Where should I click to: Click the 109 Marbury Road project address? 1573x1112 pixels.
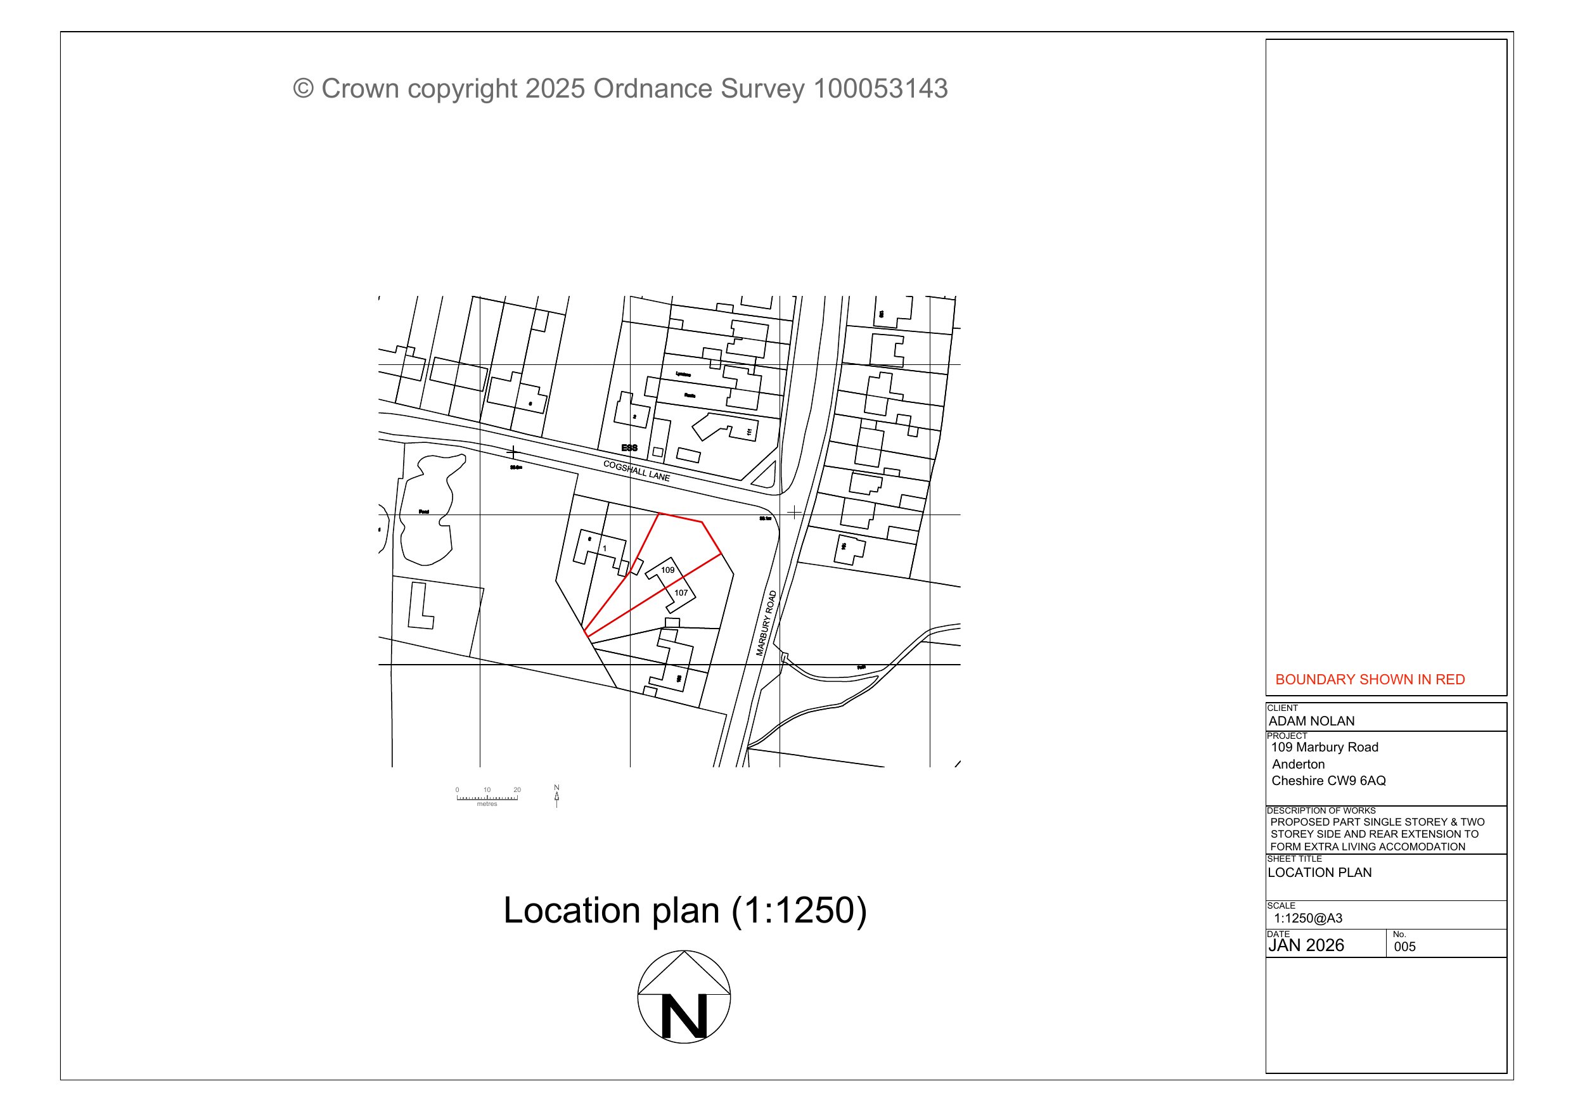[x=1325, y=748]
